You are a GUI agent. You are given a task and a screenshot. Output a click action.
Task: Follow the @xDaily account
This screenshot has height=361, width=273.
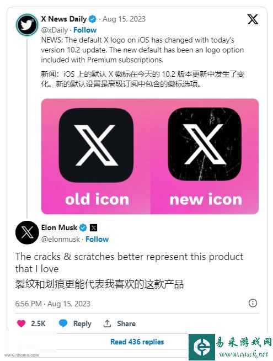coord(85,30)
